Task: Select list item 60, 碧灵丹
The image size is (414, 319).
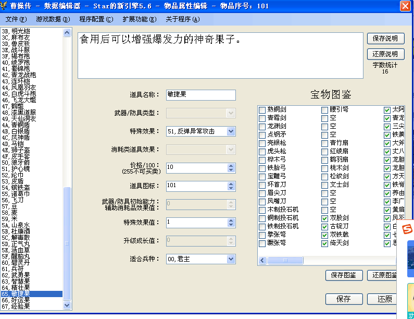Action: [32, 263]
